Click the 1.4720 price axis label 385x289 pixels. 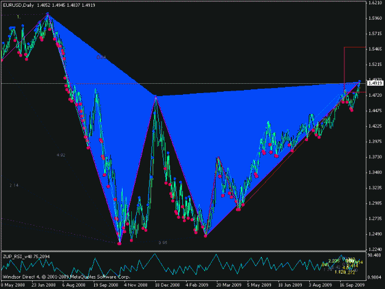click(x=375, y=95)
